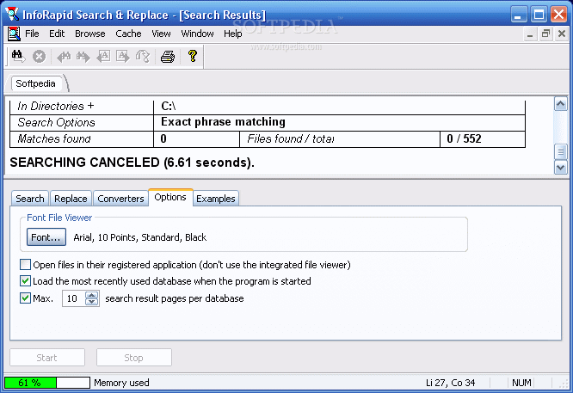The width and height of the screenshot is (573, 393).
Task: Click 'Arial, 10 Points, Standard, Black' text
Action: tap(140, 237)
